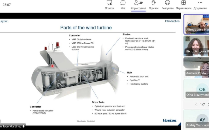Screen dimensions: 209x130
Task: Click the Introduction section label
Action: [172, 21]
